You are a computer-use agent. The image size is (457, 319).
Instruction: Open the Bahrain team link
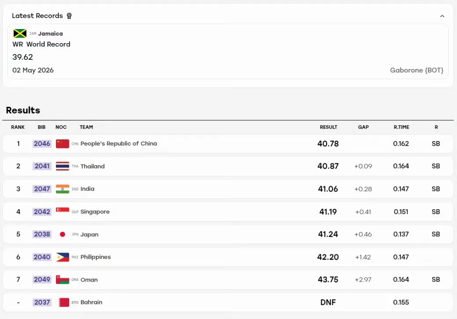pos(91,302)
